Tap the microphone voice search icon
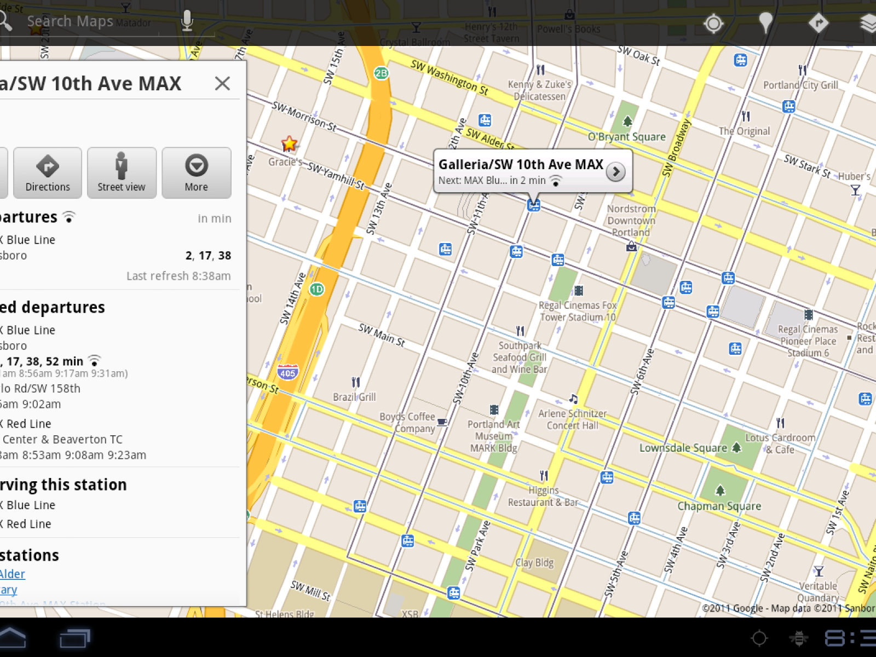Screen dimensions: 876x657 187,21
